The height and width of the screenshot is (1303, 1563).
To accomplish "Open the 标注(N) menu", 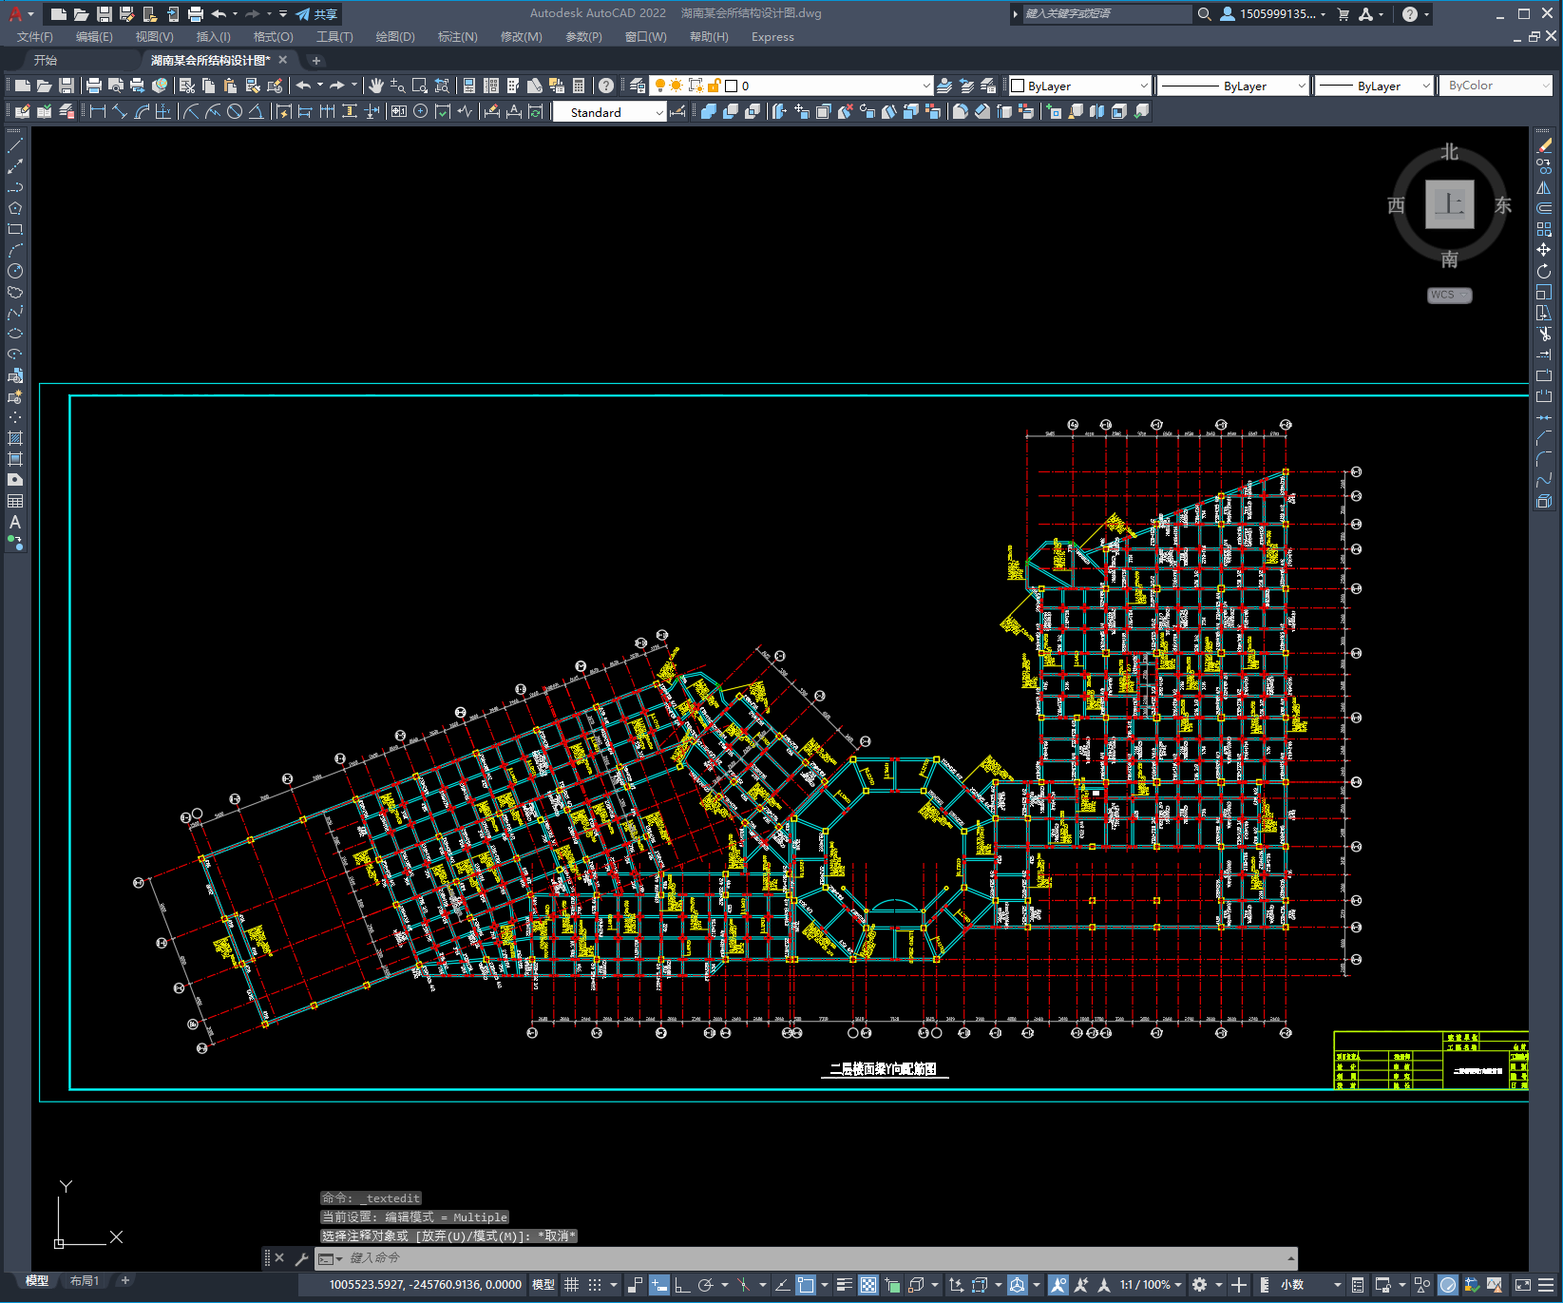I will pos(457,37).
